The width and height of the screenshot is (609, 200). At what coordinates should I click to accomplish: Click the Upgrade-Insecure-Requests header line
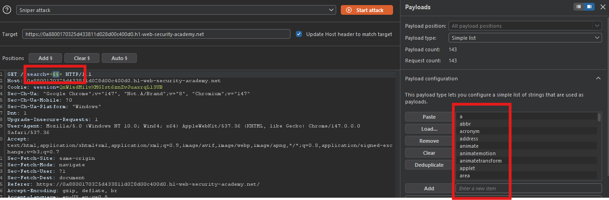point(52,119)
